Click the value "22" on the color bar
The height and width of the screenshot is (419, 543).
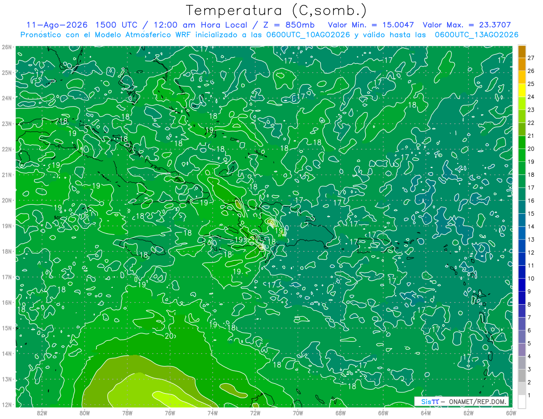point(531,122)
